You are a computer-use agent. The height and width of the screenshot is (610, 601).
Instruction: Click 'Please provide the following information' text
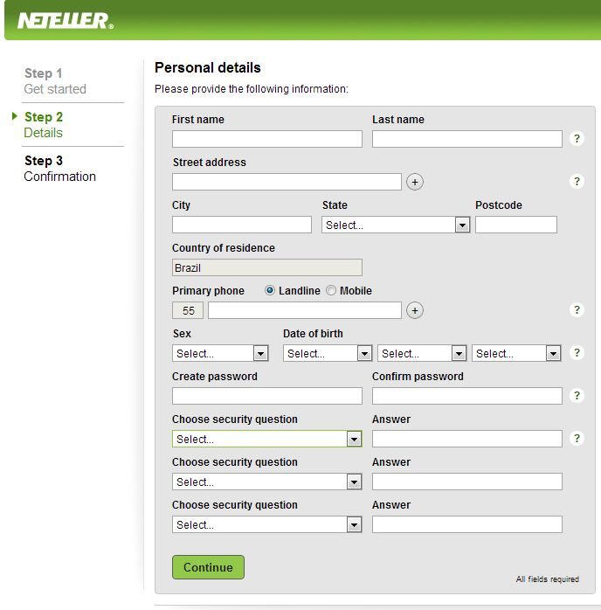click(251, 89)
